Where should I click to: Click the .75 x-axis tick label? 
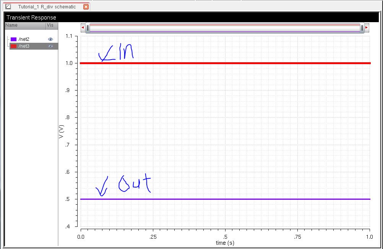tap(297, 237)
